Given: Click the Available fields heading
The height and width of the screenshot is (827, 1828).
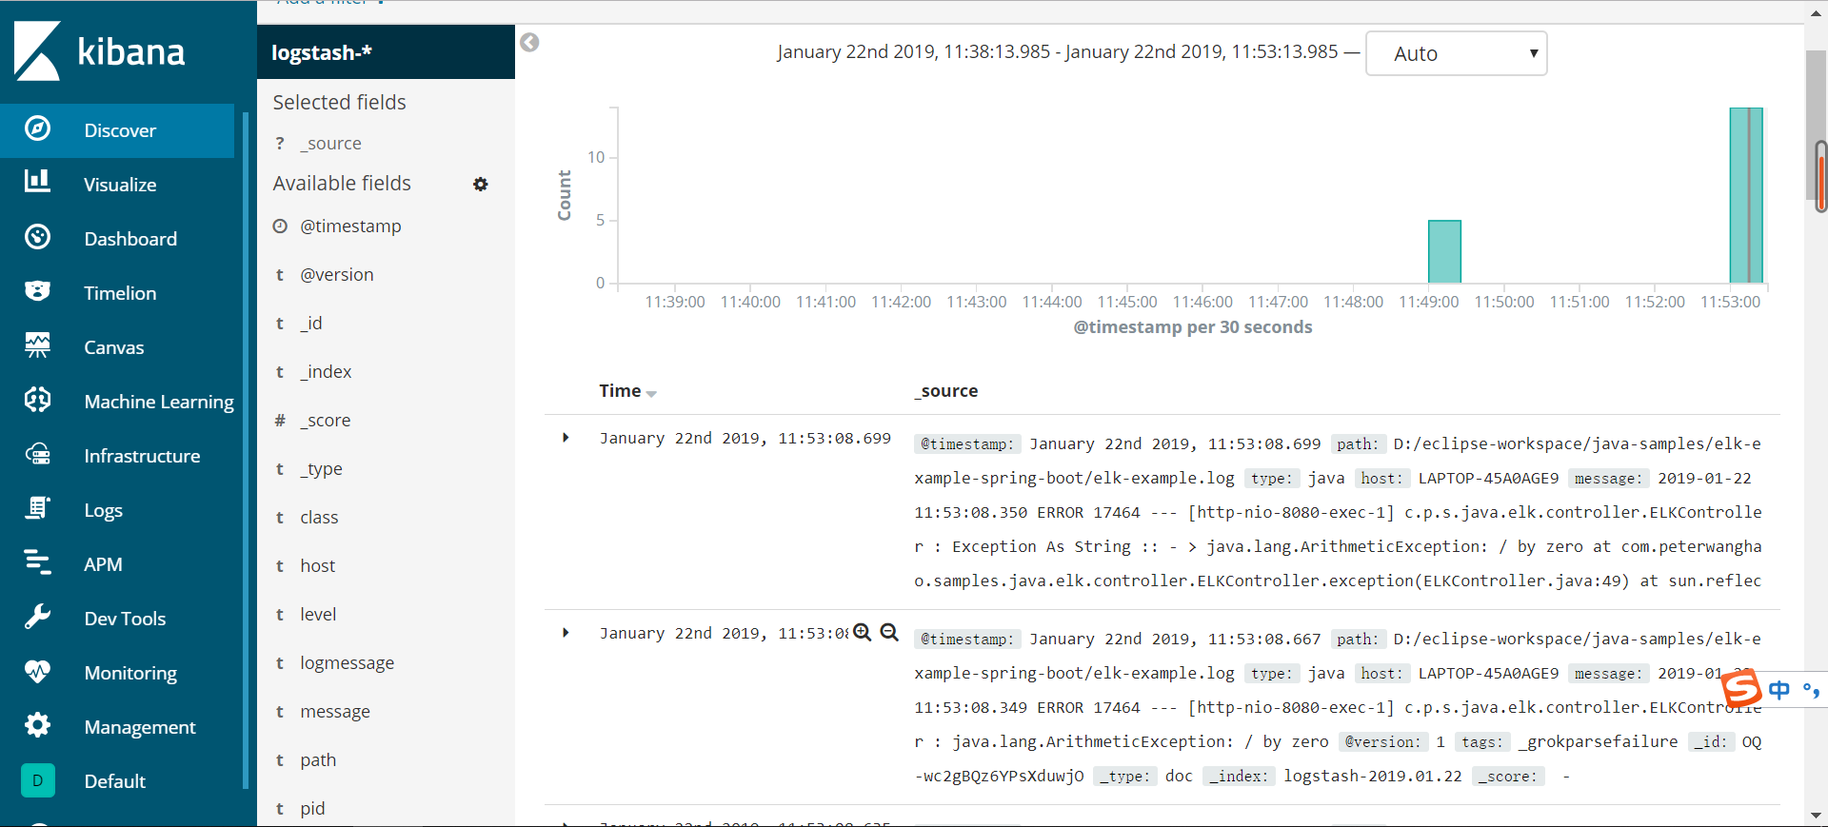Looking at the screenshot, I should (342, 184).
